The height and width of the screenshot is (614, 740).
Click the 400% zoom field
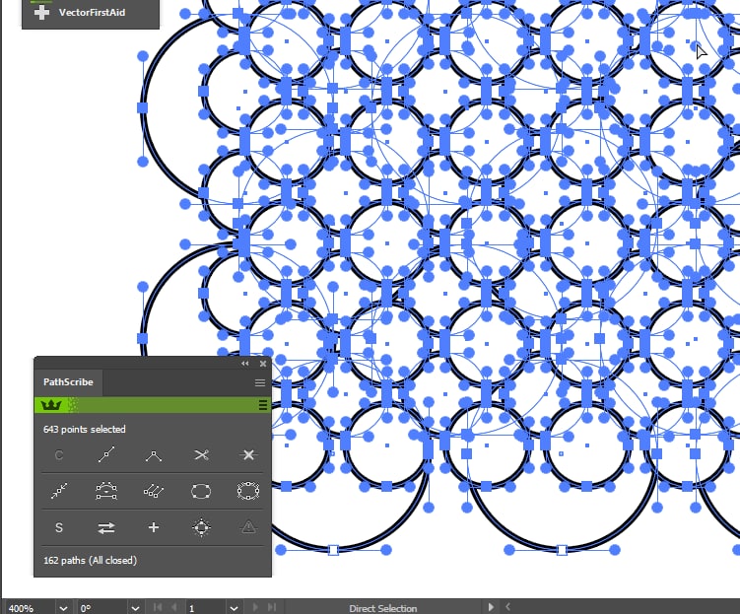click(x=30, y=608)
